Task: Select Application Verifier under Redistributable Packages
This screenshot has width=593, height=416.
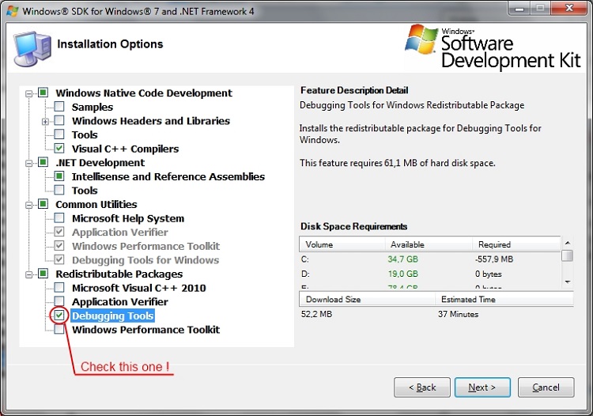Action: [119, 302]
